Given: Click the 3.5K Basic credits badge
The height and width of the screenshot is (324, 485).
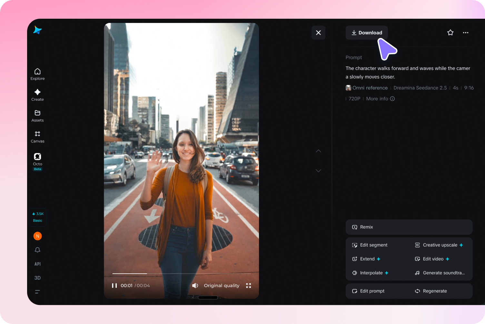Looking at the screenshot, I should pos(38,217).
